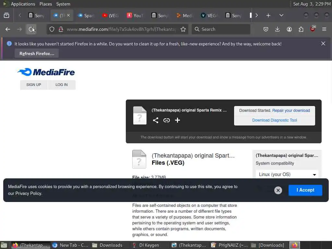Switch to the red YouT downloader tab
This screenshot has width=332, height=249.
[x=135, y=16]
